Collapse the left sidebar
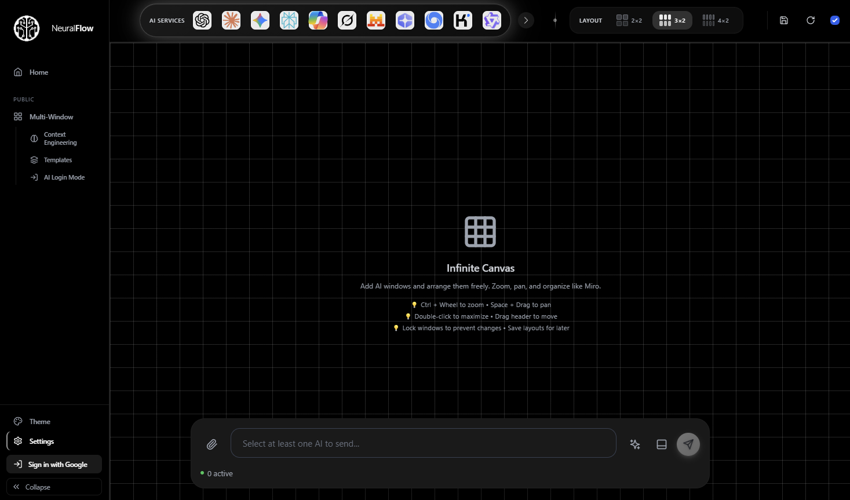This screenshot has height=500, width=850. (54, 487)
